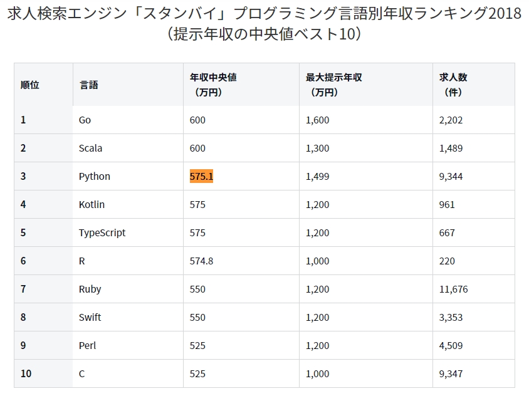
Task: Select the Kotlin language cell
Action: point(92,205)
